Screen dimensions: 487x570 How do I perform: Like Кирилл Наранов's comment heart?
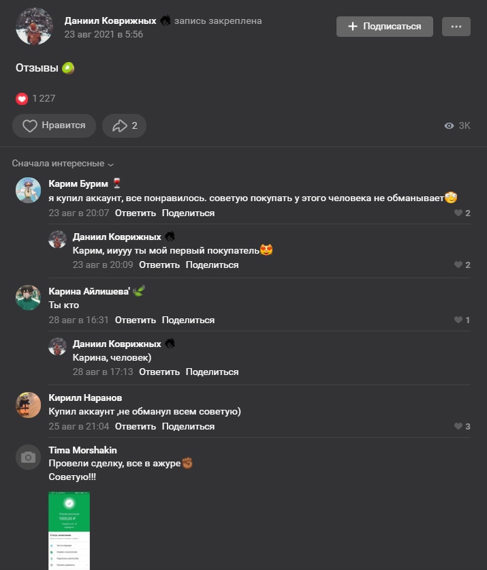(458, 426)
